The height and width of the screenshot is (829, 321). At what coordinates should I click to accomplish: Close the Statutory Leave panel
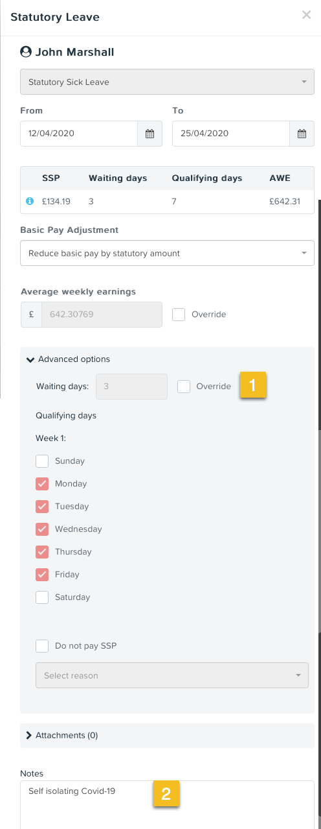coord(307,15)
